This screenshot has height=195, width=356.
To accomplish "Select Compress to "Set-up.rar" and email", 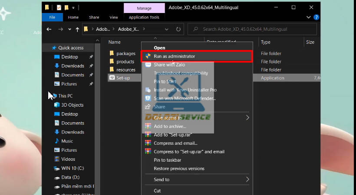I will point(197,152).
